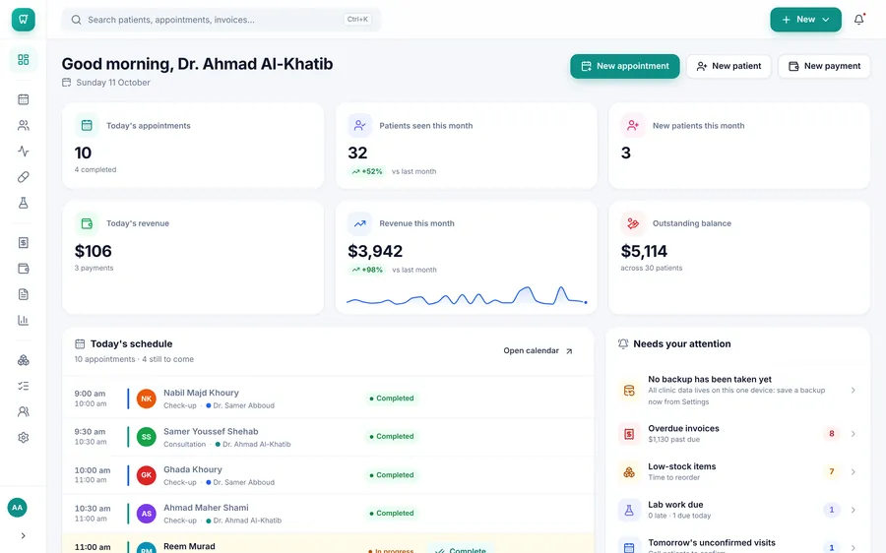The height and width of the screenshot is (553, 886).
Task: Click the New payment button
Action: [x=824, y=66]
